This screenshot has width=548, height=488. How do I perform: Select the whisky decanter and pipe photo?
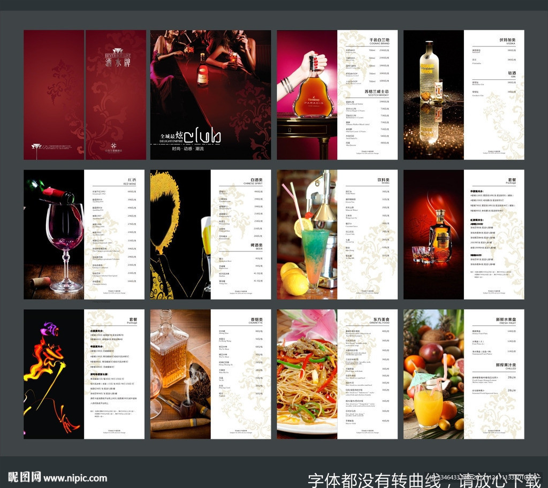click(x=180, y=374)
